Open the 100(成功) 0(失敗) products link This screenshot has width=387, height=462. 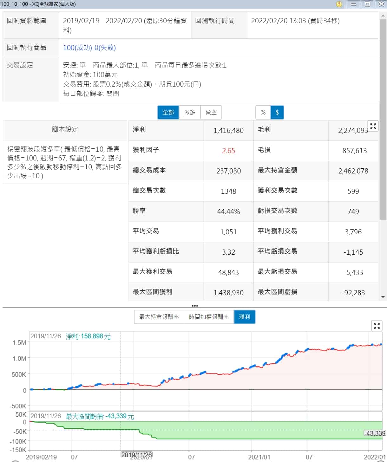(89, 48)
